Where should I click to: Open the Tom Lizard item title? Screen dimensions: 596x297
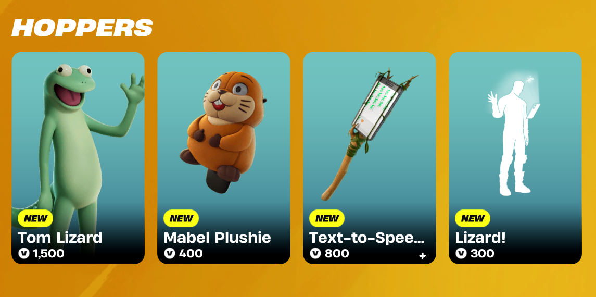60,238
